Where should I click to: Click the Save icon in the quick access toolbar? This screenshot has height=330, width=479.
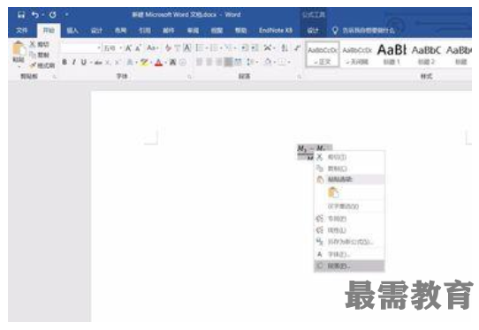coord(21,15)
